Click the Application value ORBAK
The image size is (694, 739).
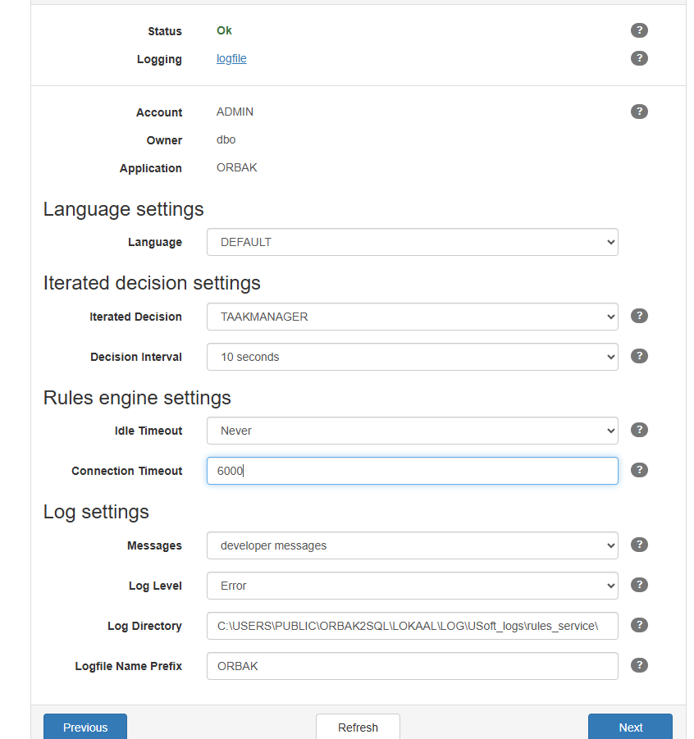tap(237, 167)
